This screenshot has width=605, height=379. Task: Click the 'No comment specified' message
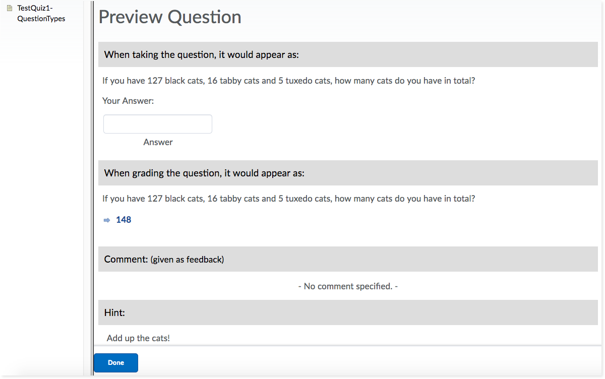(x=348, y=286)
